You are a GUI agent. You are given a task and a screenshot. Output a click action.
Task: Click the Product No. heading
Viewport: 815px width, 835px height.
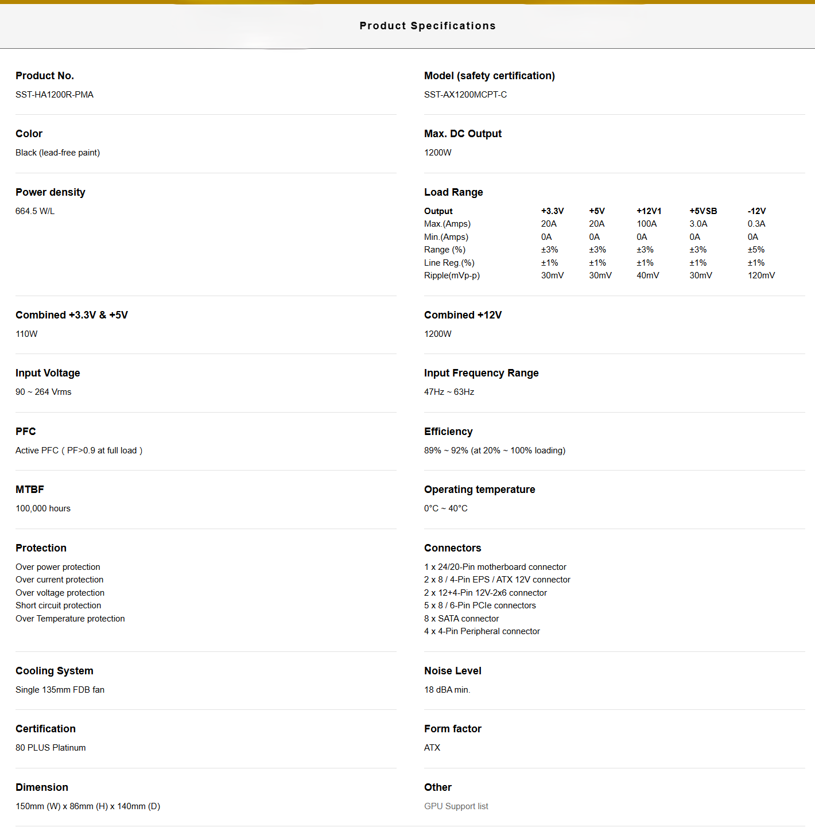(45, 76)
